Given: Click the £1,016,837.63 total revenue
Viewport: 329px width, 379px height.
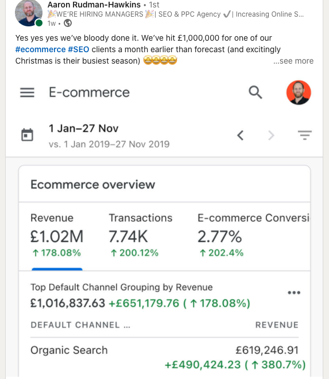Looking at the screenshot, I should tap(68, 303).
